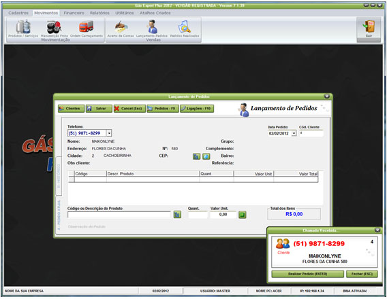Open Pedidos Realizados search icon

coord(185,27)
